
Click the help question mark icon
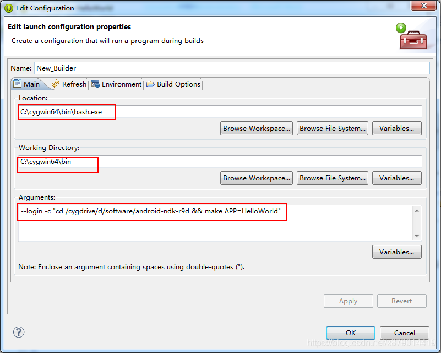pos(19,332)
